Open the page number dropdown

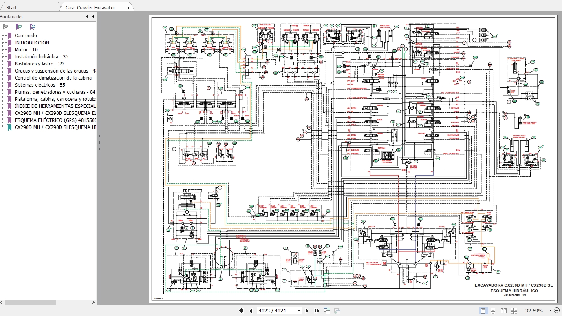pyautogui.click(x=299, y=311)
